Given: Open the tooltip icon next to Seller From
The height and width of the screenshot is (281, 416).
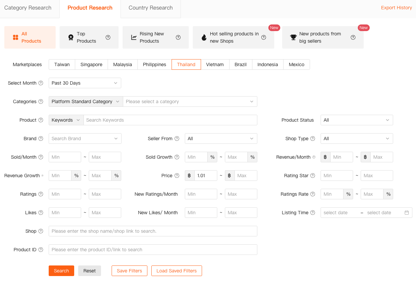Looking at the screenshot, I should [x=177, y=139].
